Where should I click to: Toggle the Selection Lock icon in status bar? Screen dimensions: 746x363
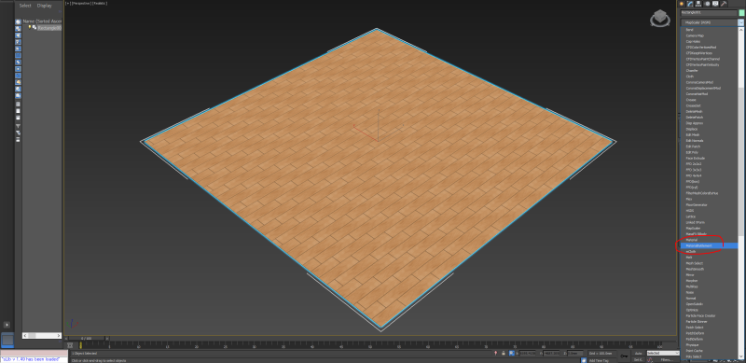[x=504, y=353]
